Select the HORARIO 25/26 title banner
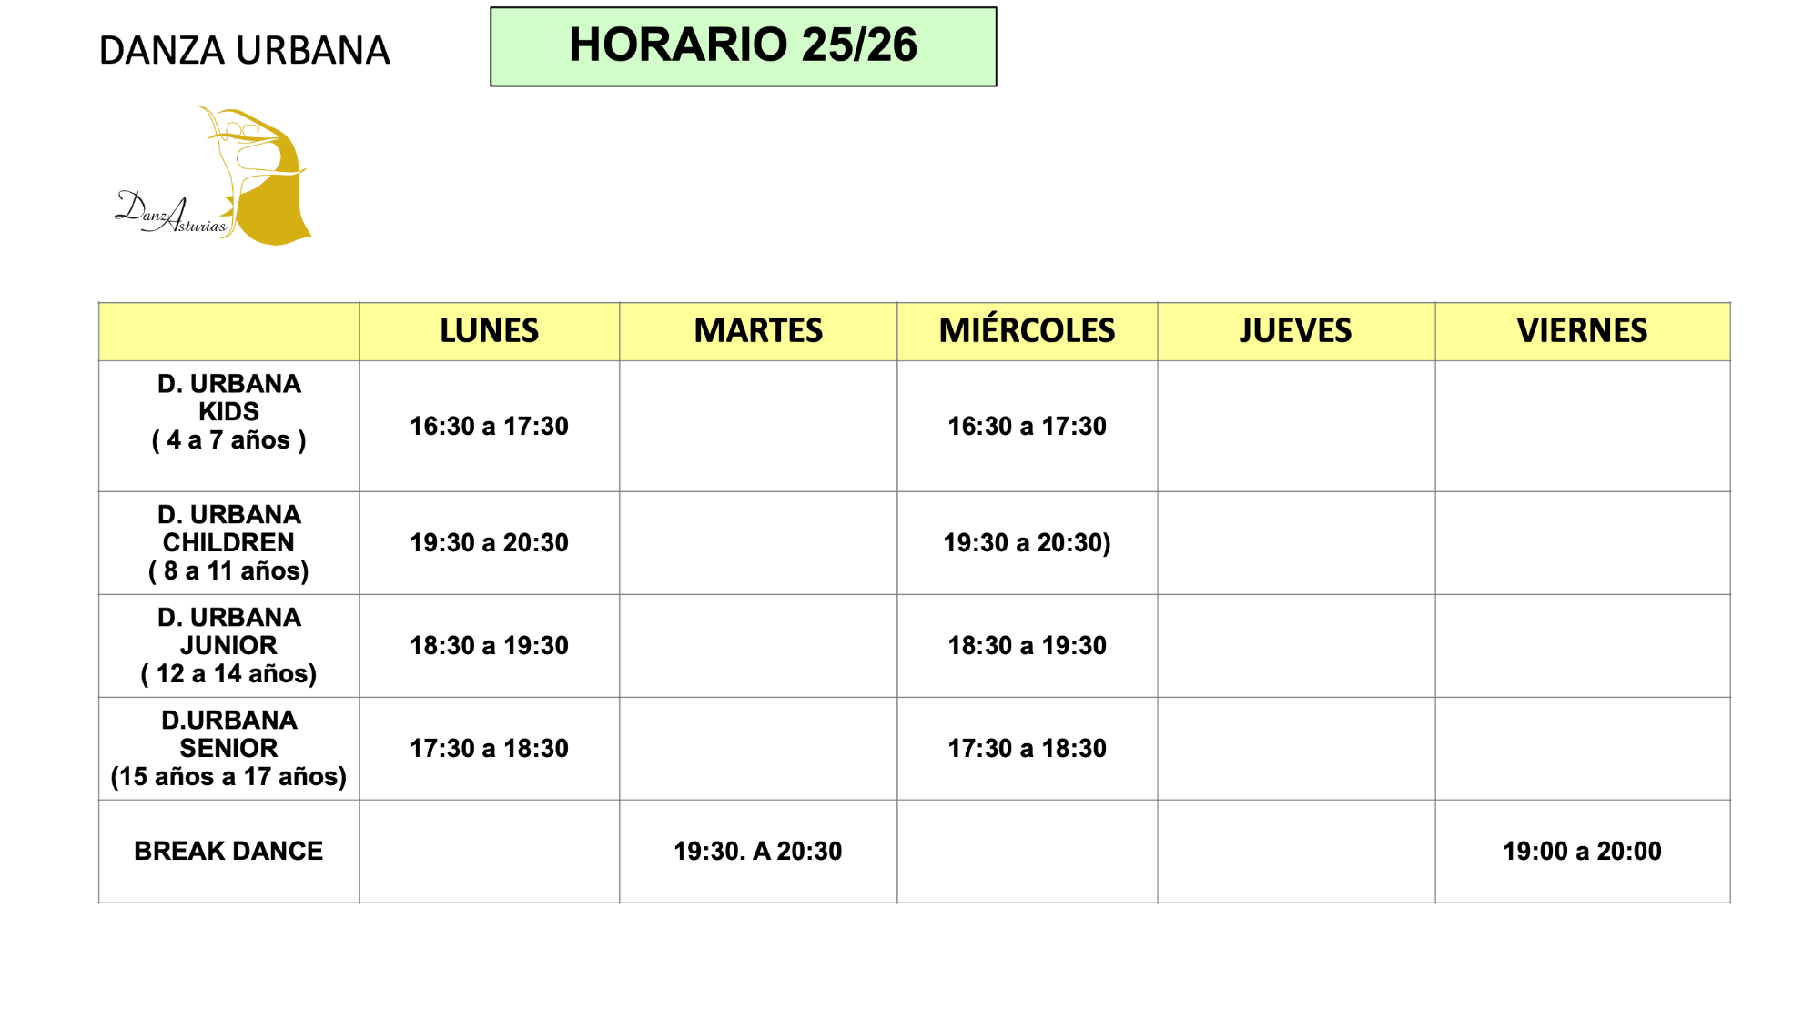 [x=743, y=46]
